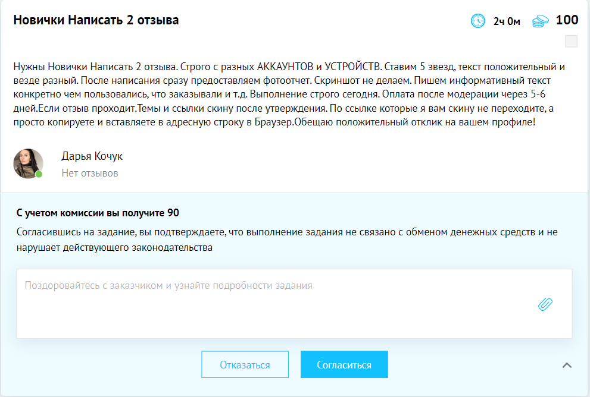This screenshot has height=397, width=590.
Task: Click the clock icon next to 2ч 0м
Action: (478, 21)
